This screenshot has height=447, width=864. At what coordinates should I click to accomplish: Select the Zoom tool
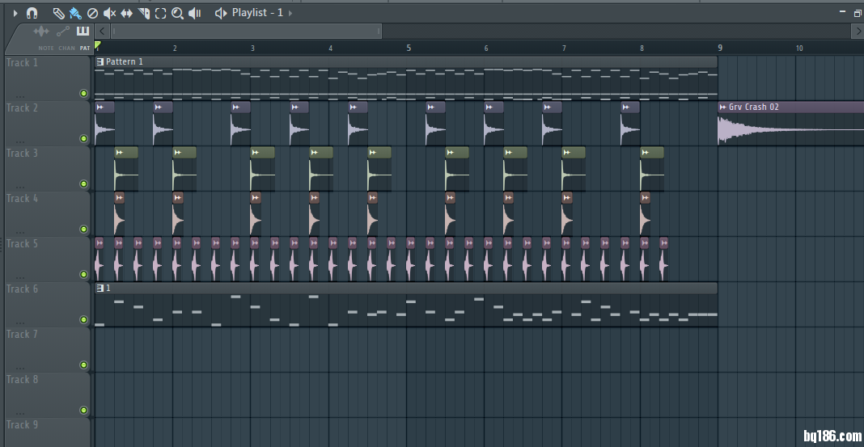click(177, 13)
